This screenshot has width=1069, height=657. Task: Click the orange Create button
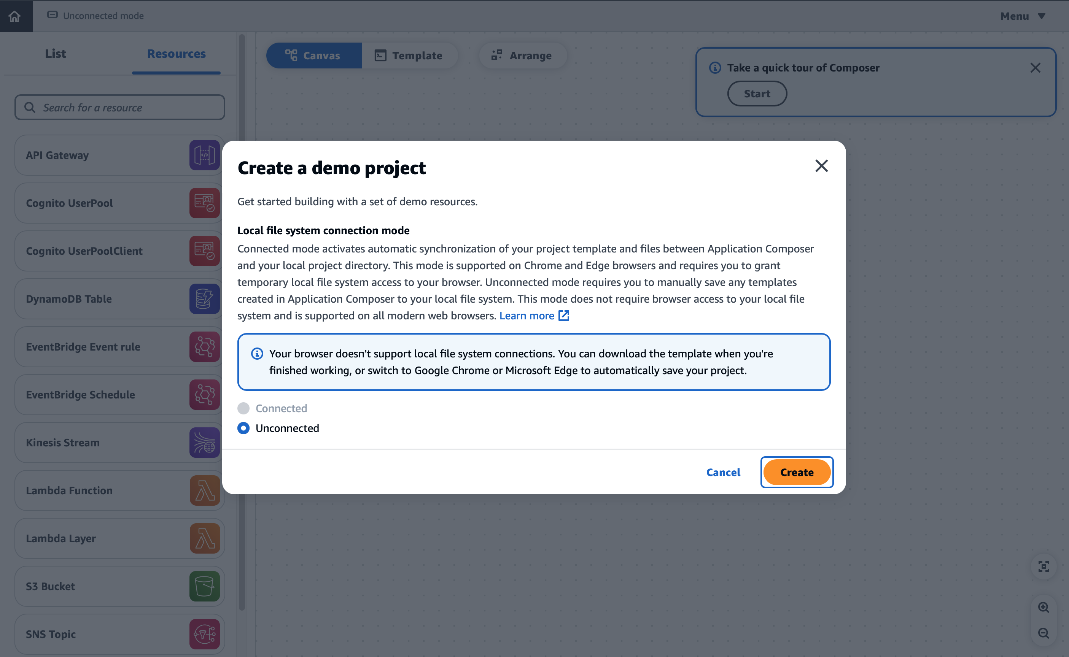[x=797, y=472]
